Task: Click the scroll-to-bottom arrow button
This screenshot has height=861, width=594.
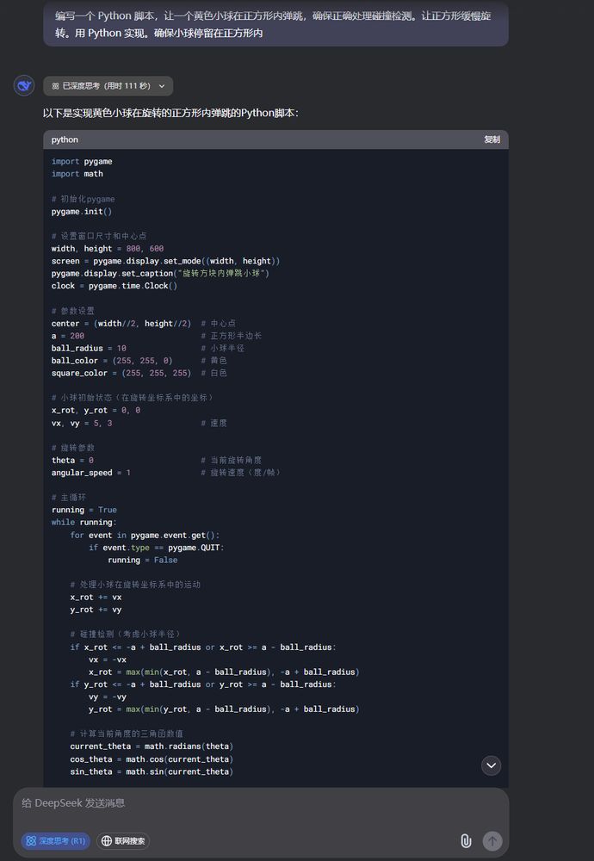Action: coord(491,765)
